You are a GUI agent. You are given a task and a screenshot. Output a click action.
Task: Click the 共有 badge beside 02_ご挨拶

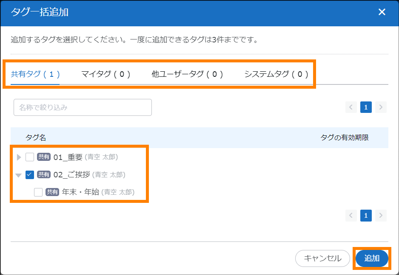[44, 174]
